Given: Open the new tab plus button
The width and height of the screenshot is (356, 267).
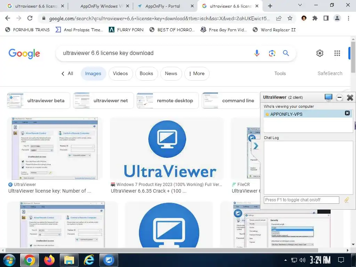Looking at the screenshot, I should pyautogui.click(x=270, y=6).
